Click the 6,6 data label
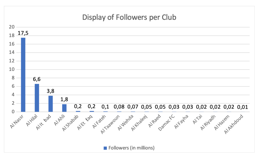 coord(37,79)
